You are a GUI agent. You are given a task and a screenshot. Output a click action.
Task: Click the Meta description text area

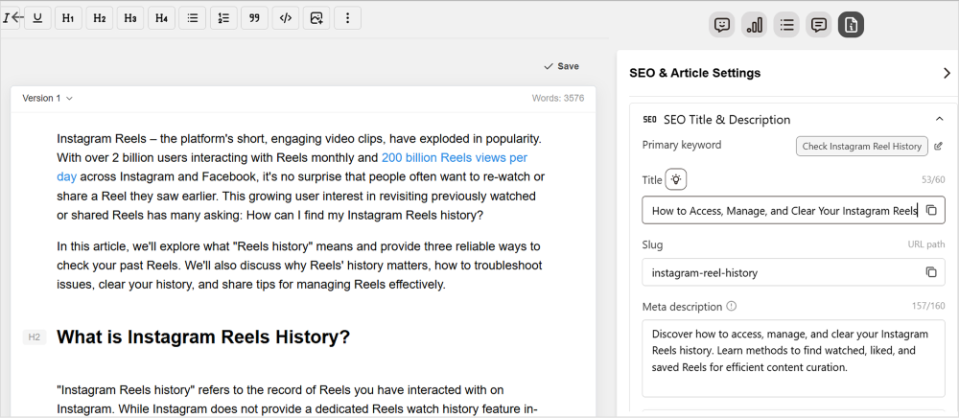(x=793, y=359)
